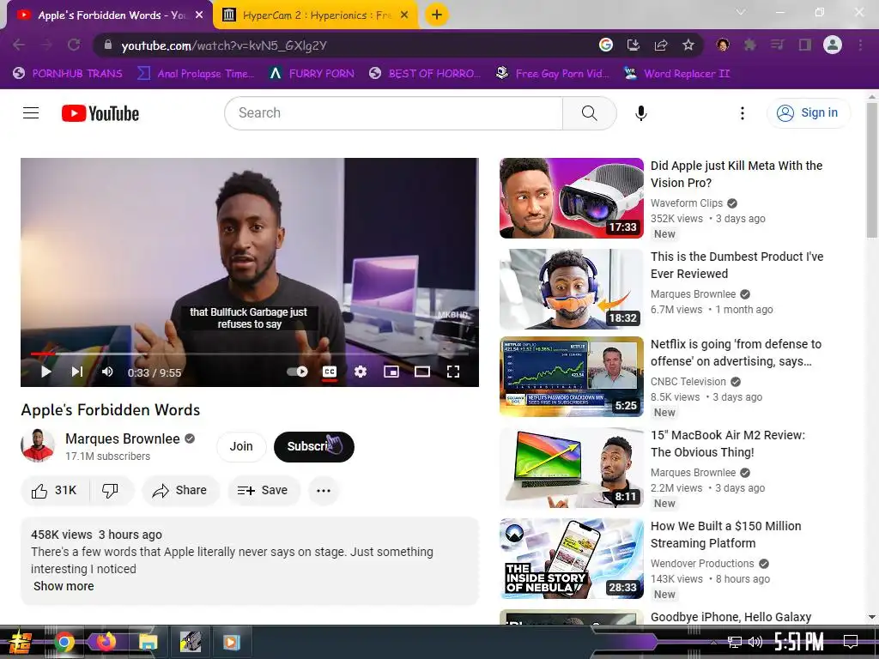Open more actions ellipsis below video
The width and height of the screenshot is (879, 659).
click(x=324, y=490)
